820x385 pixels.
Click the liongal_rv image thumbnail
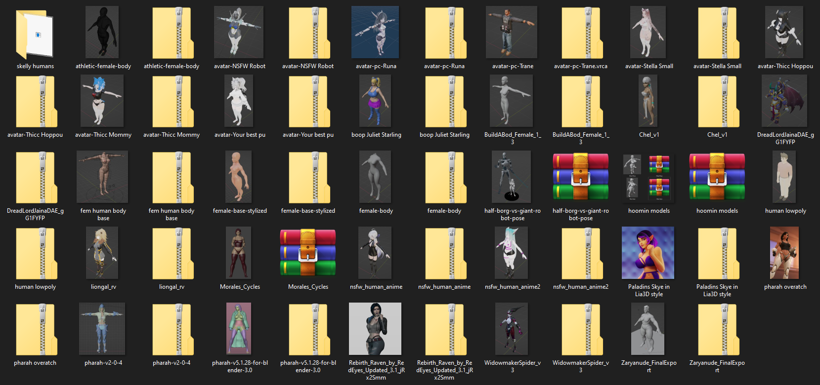(102, 253)
